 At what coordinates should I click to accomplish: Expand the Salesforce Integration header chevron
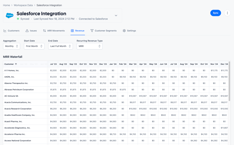(116, 16)
